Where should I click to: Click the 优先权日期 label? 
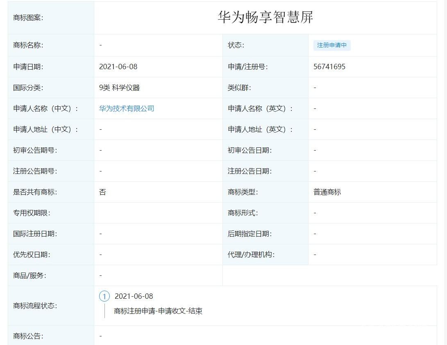[x=32, y=255]
